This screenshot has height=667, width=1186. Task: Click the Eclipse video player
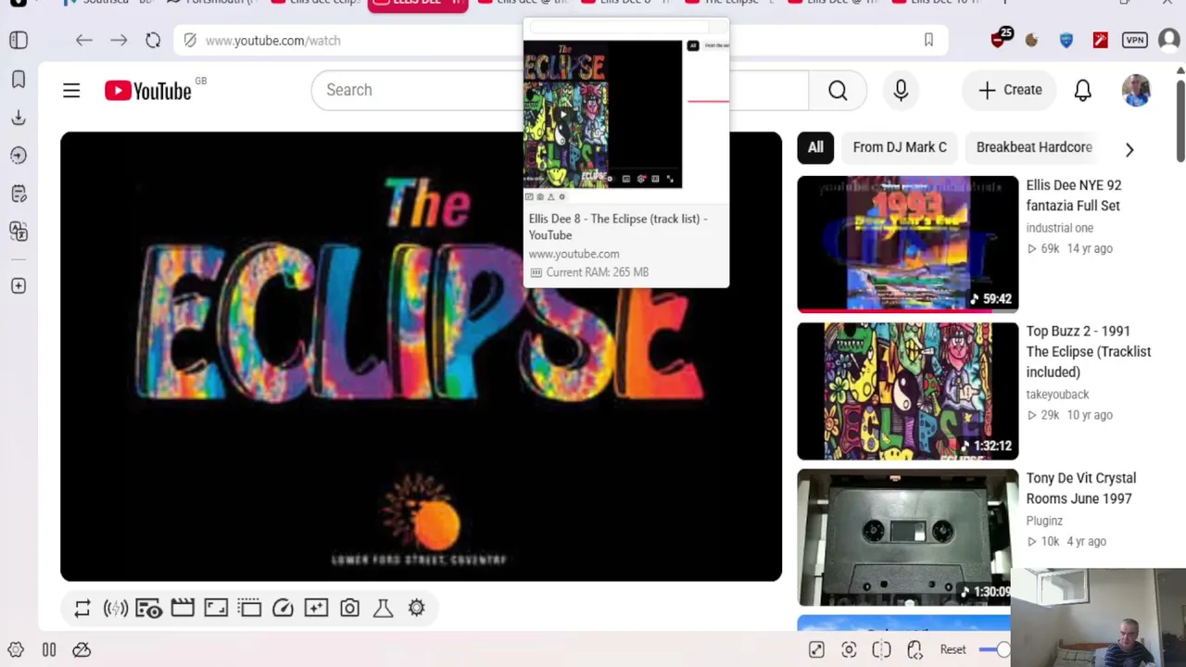[421, 357]
